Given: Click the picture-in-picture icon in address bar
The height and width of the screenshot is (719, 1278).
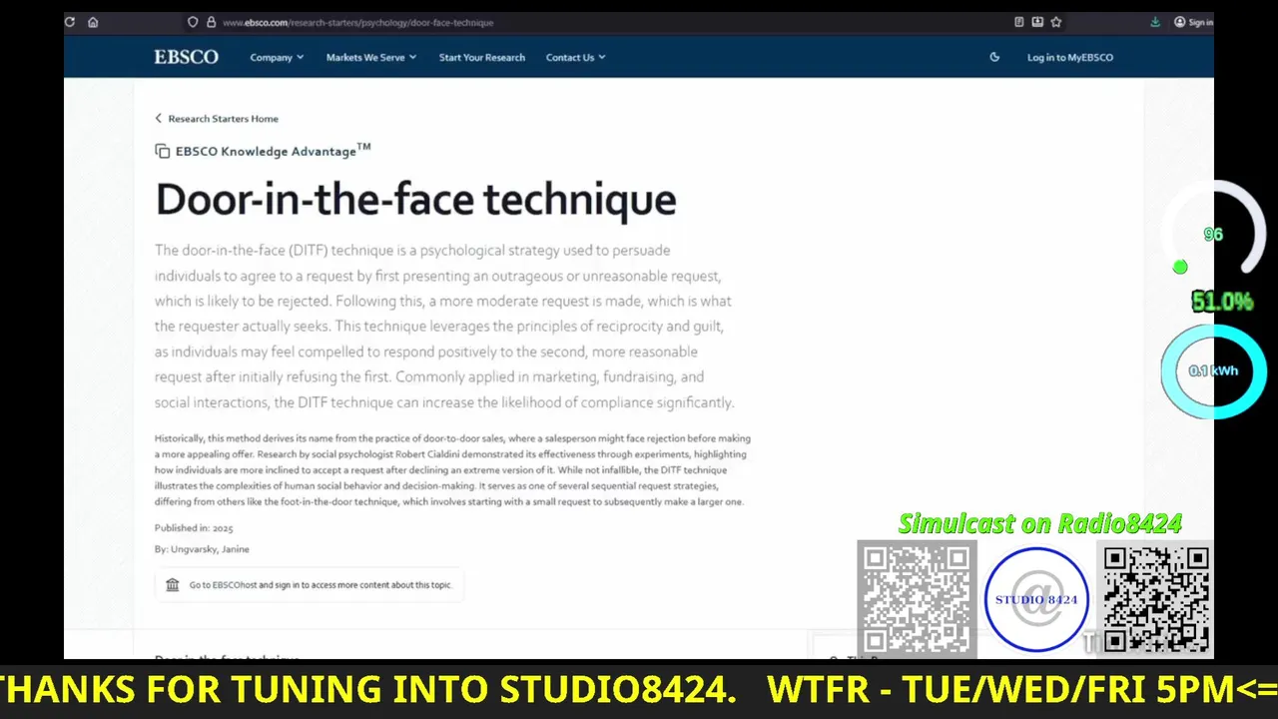Looking at the screenshot, I should coord(1037,22).
